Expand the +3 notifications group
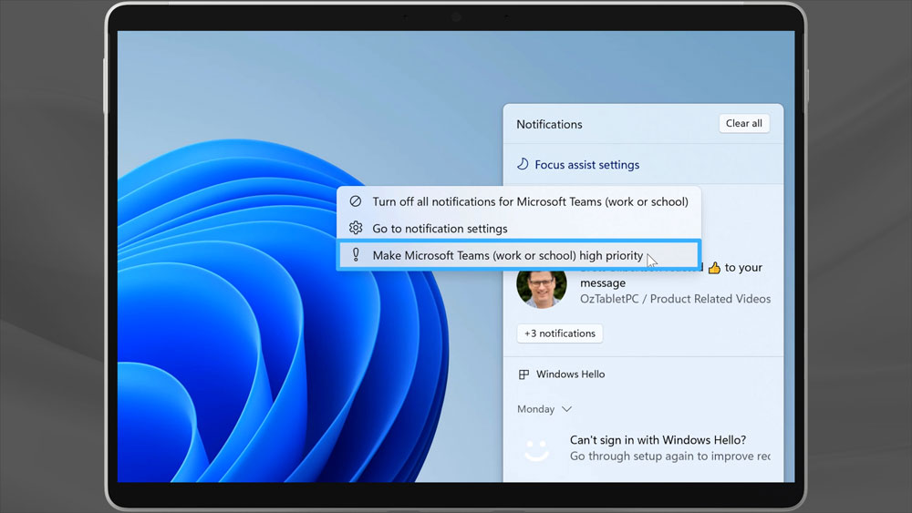 click(x=559, y=333)
